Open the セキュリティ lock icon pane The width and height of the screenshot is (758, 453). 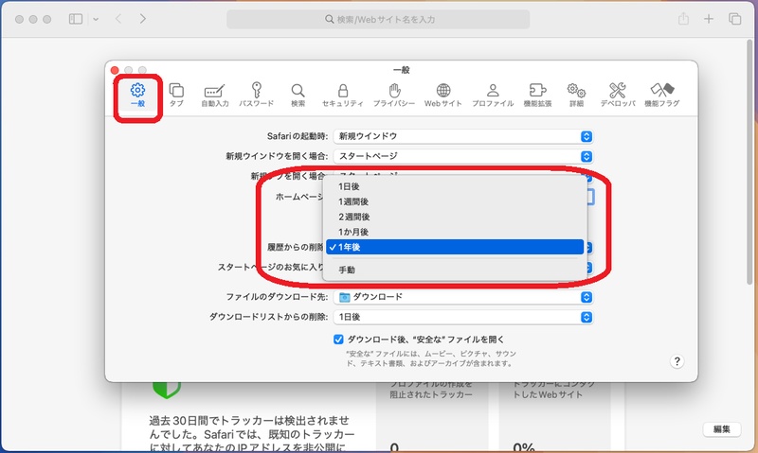[343, 95]
